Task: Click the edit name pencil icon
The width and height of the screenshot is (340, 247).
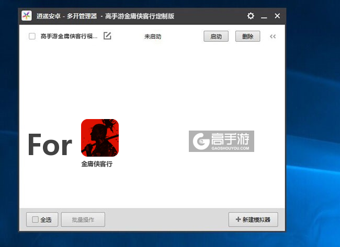Action: [107, 36]
